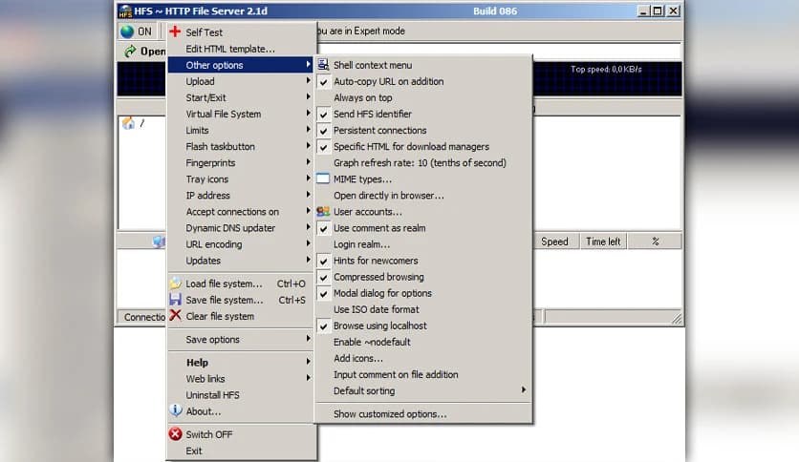Choose Uninstall HFS
The image size is (799, 462).
tap(241, 395)
